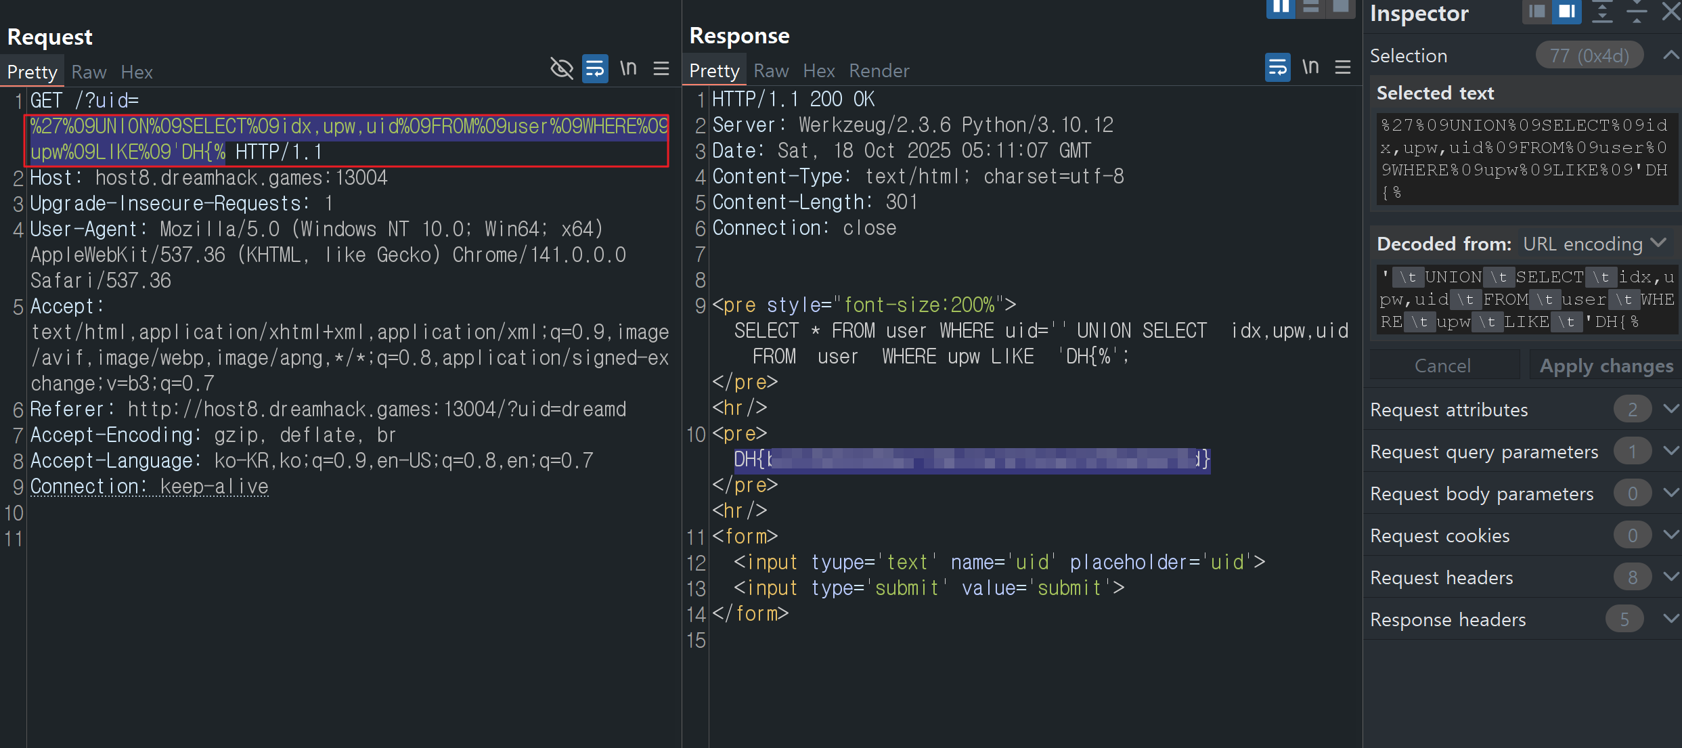Select side-by-side vertical layout icon
Screen dimensions: 1682x748
[x=1280, y=8]
